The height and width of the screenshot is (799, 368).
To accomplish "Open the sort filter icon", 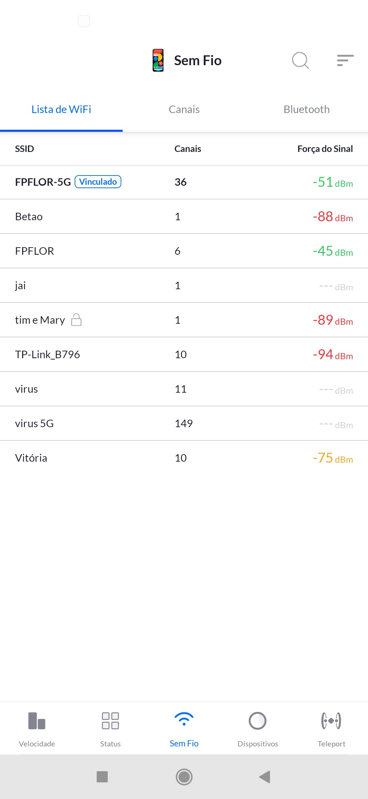I will click(x=345, y=60).
